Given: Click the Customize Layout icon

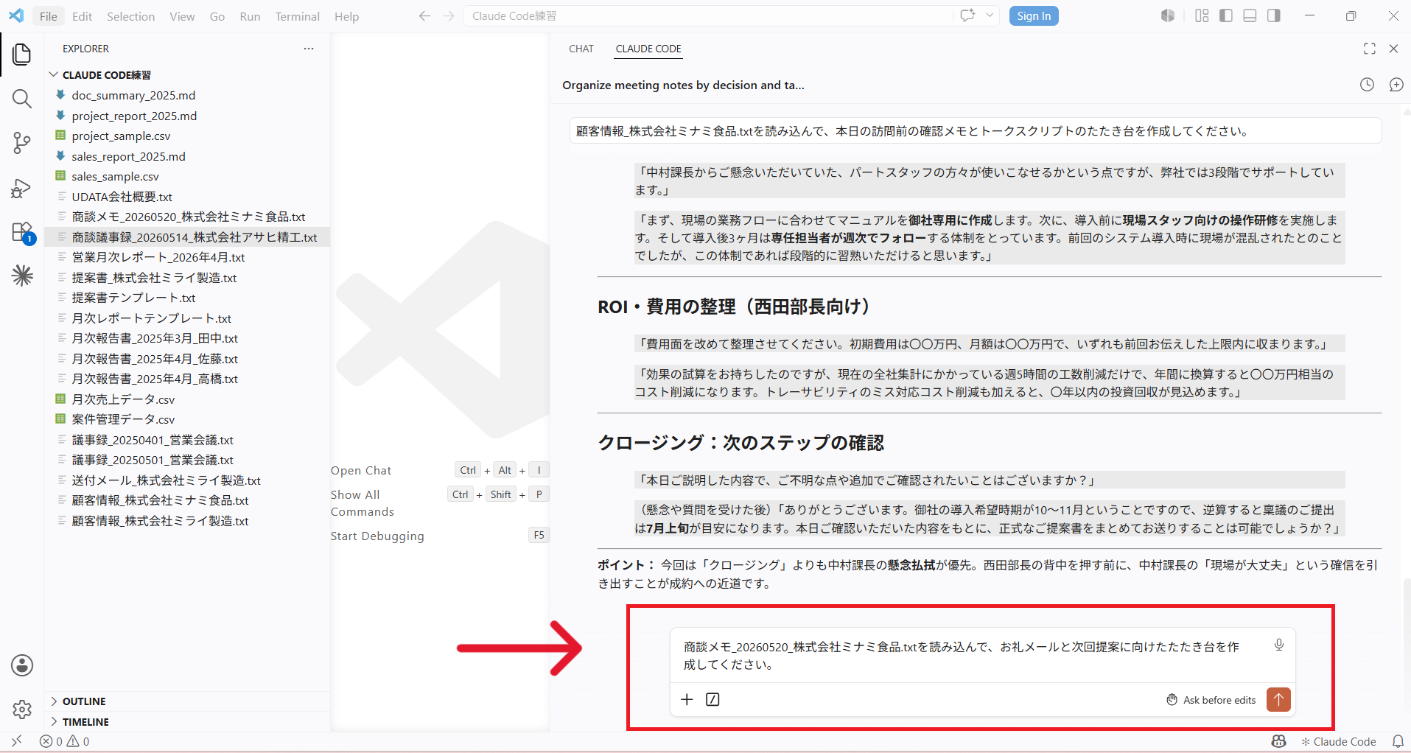Looking at the screenshot, I should 1202,15.
